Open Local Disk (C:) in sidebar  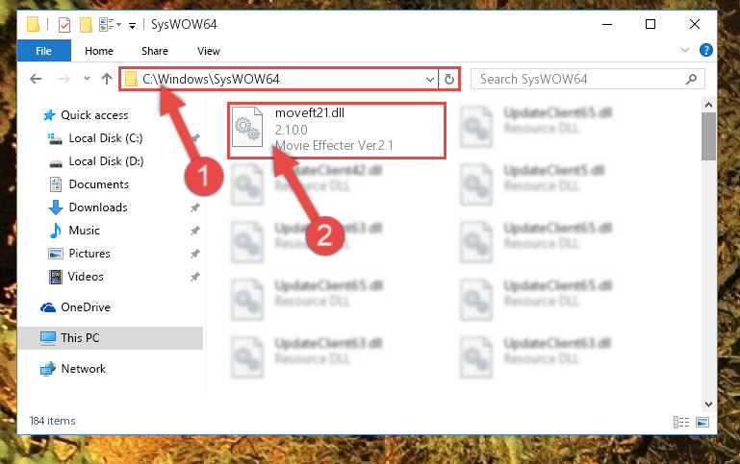105,138
